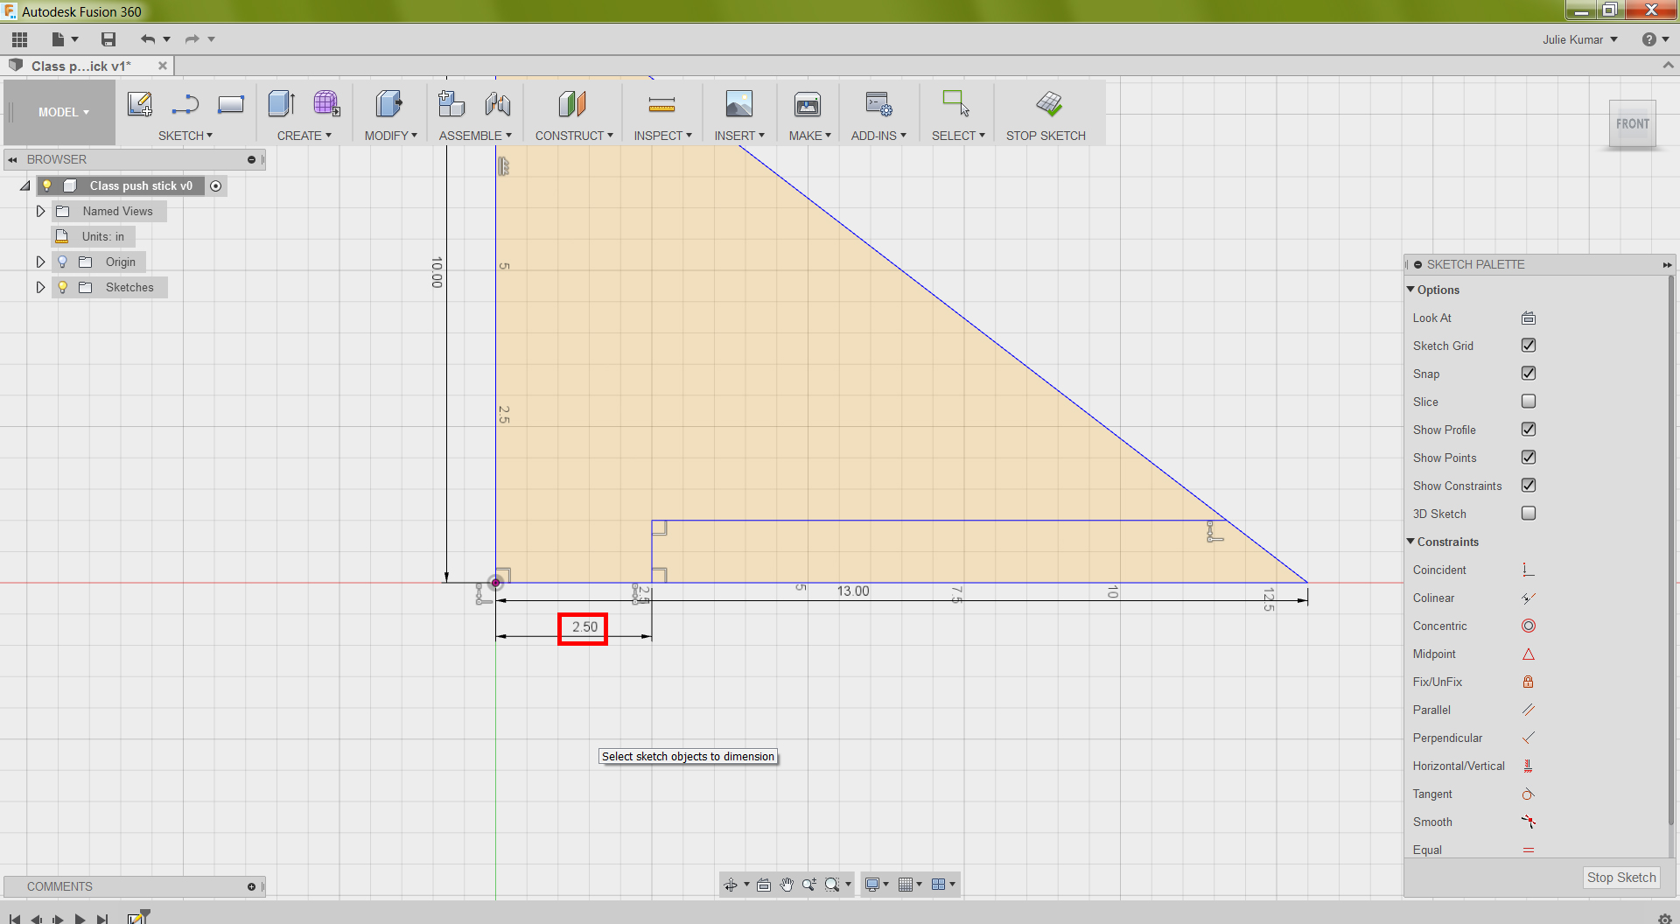Apply the Concentric constraint
This screenshot has height=924, width=1680.
[1529, 626]
